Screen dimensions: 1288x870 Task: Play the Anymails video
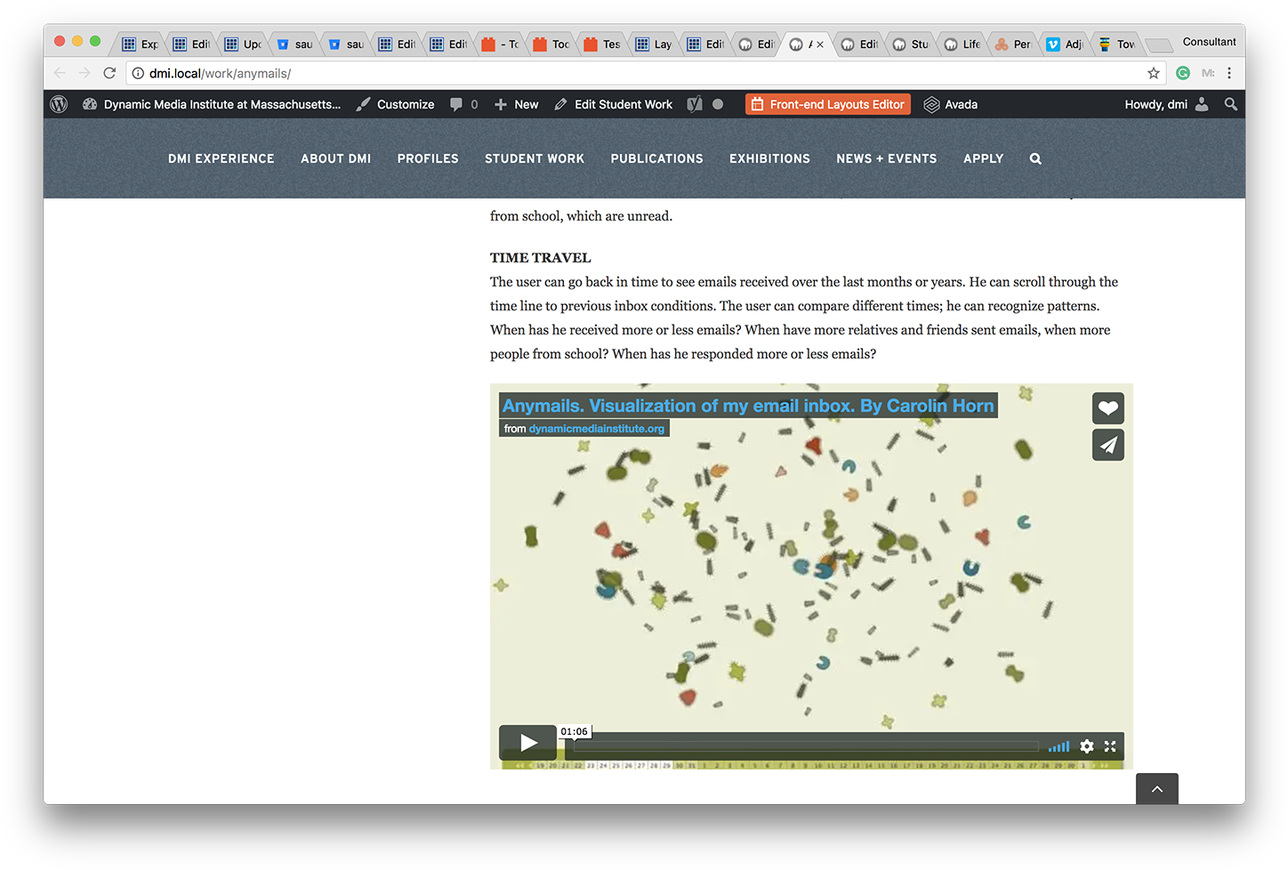pyautogui.click(x=527, y=743)
